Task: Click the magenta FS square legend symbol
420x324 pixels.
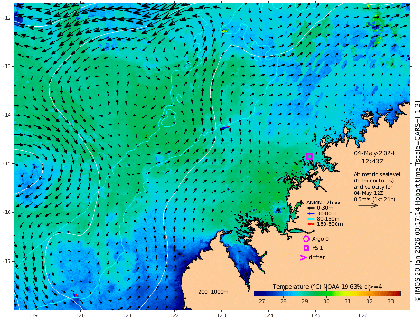Action: pyautogui.click(x=306, y=248)
